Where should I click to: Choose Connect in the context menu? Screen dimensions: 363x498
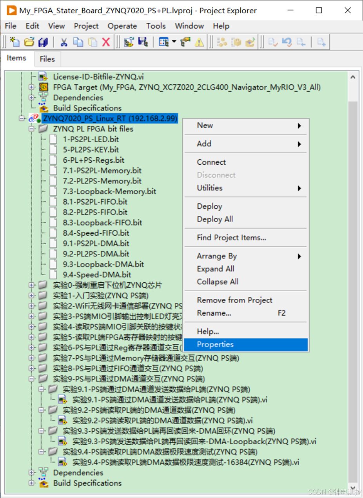246,162
